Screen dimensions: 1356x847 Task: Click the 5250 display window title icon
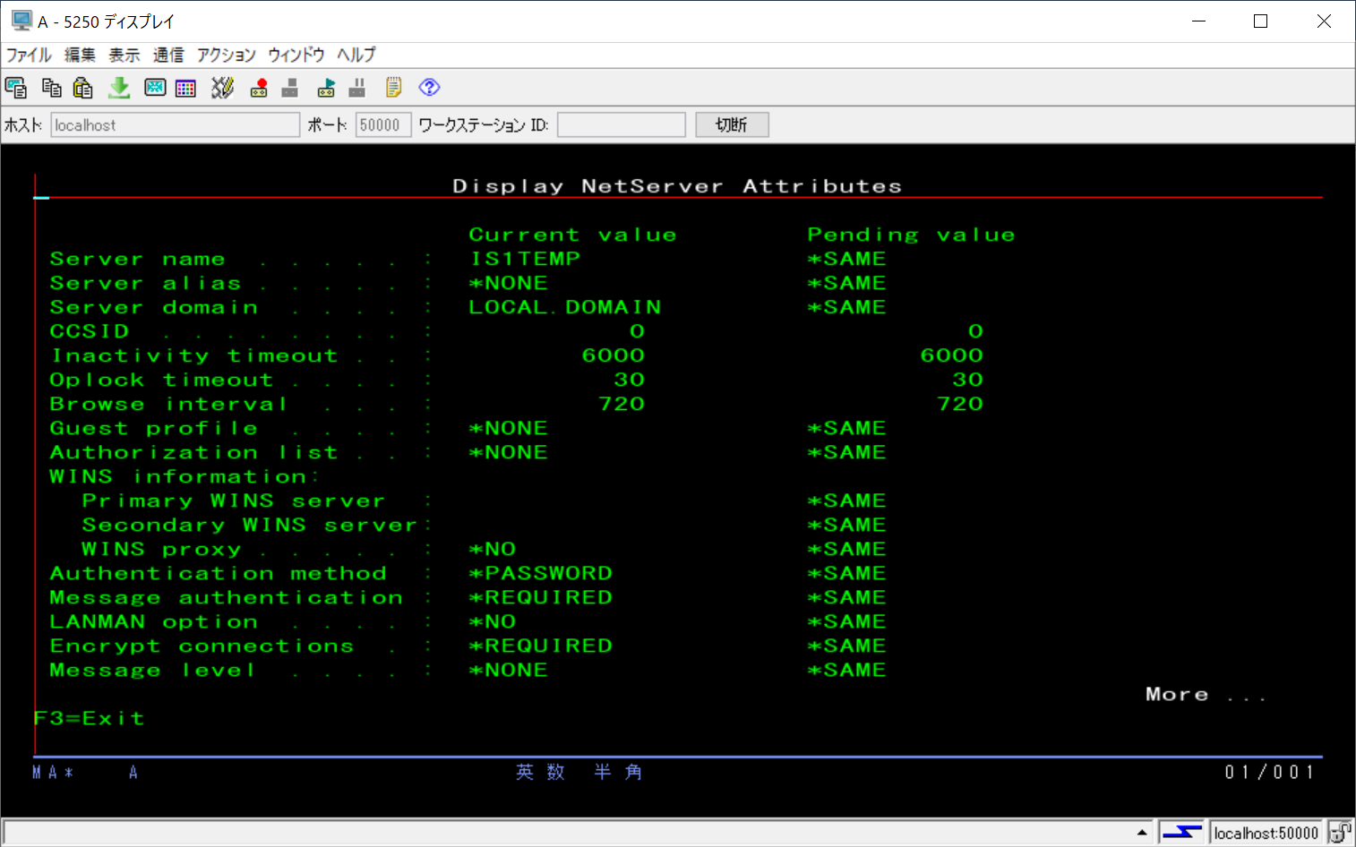pos(21,21)
